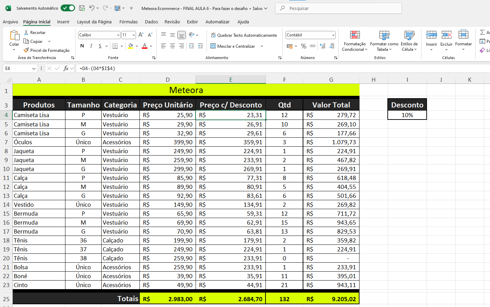Screen dimensions: 490x307
Task: Expand the Mesclar e Centralizar options arrow
Action: (262, 46)
